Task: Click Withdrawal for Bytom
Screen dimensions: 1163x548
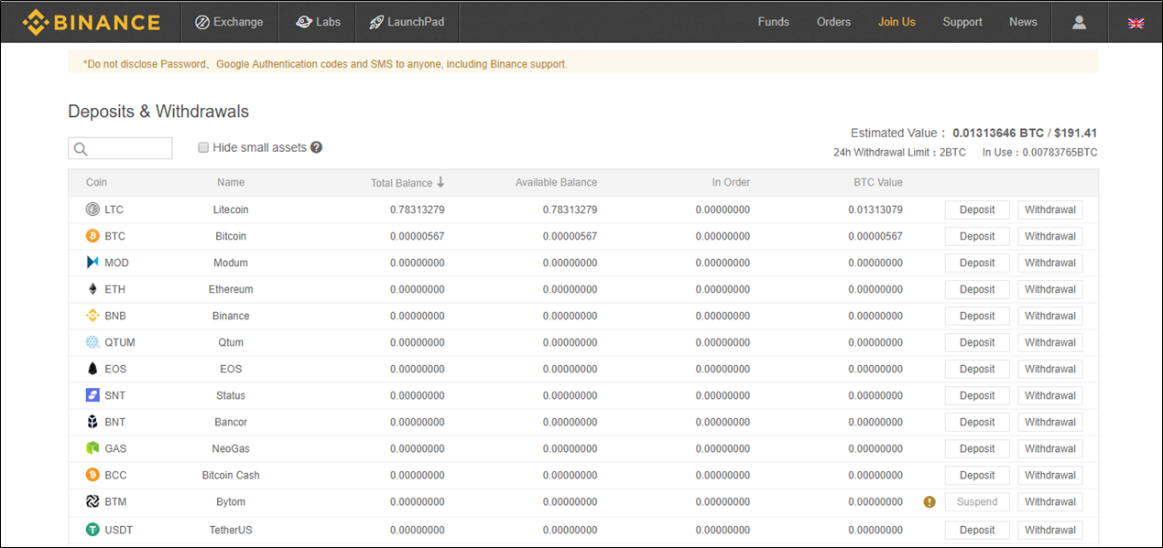Action: click(x=1050, y=501)
